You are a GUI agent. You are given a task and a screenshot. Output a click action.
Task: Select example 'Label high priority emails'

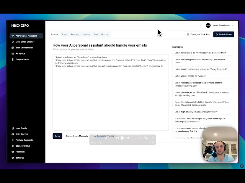pos(202,112)
